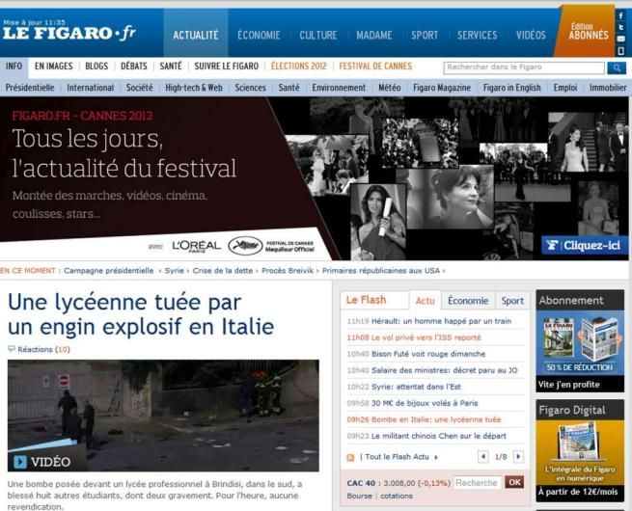The height and width of the screenshot is (511, 632).
Task: Open Syrie trending topic
Action: tap(174, 271)
